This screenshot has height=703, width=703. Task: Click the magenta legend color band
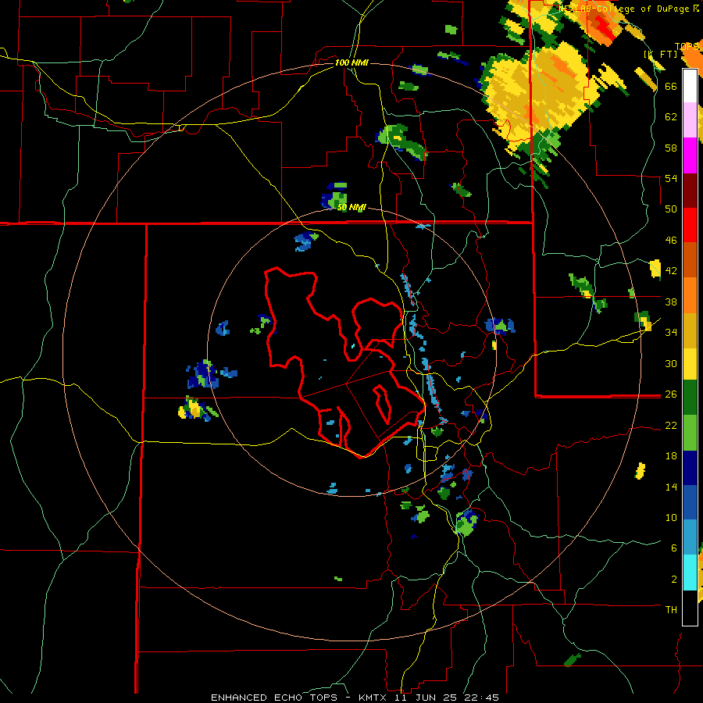(x=690, y=155)
